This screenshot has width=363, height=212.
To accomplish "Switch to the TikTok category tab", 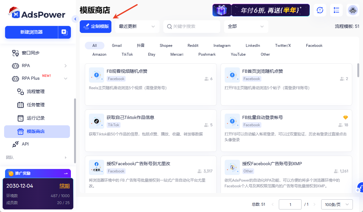I will tap(127, 54).
